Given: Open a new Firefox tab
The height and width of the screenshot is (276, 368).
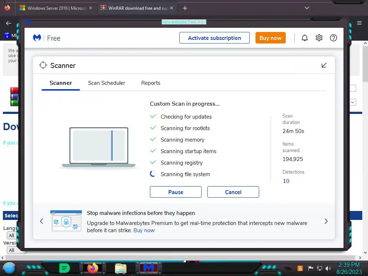Looking at the screenshot, I should [x=185, y=8].
